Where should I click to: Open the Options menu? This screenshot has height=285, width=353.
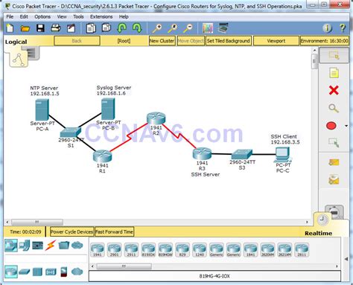pos(42,16)
